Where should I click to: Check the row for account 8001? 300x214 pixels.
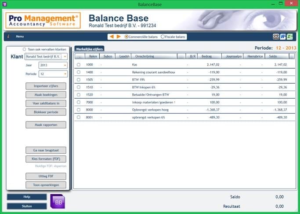79,117
